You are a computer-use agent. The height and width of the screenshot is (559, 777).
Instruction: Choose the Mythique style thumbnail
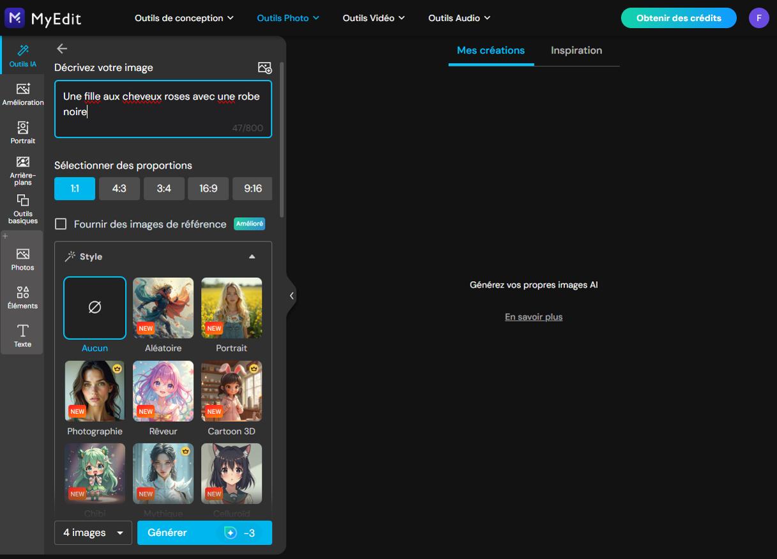coord(163,473)
